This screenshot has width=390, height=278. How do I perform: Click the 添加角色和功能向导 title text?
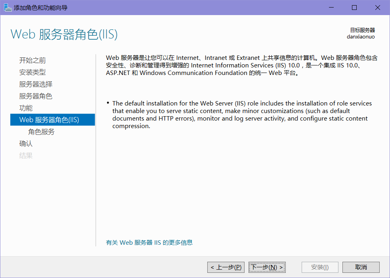pyautogui.click(x=41, y=8)
